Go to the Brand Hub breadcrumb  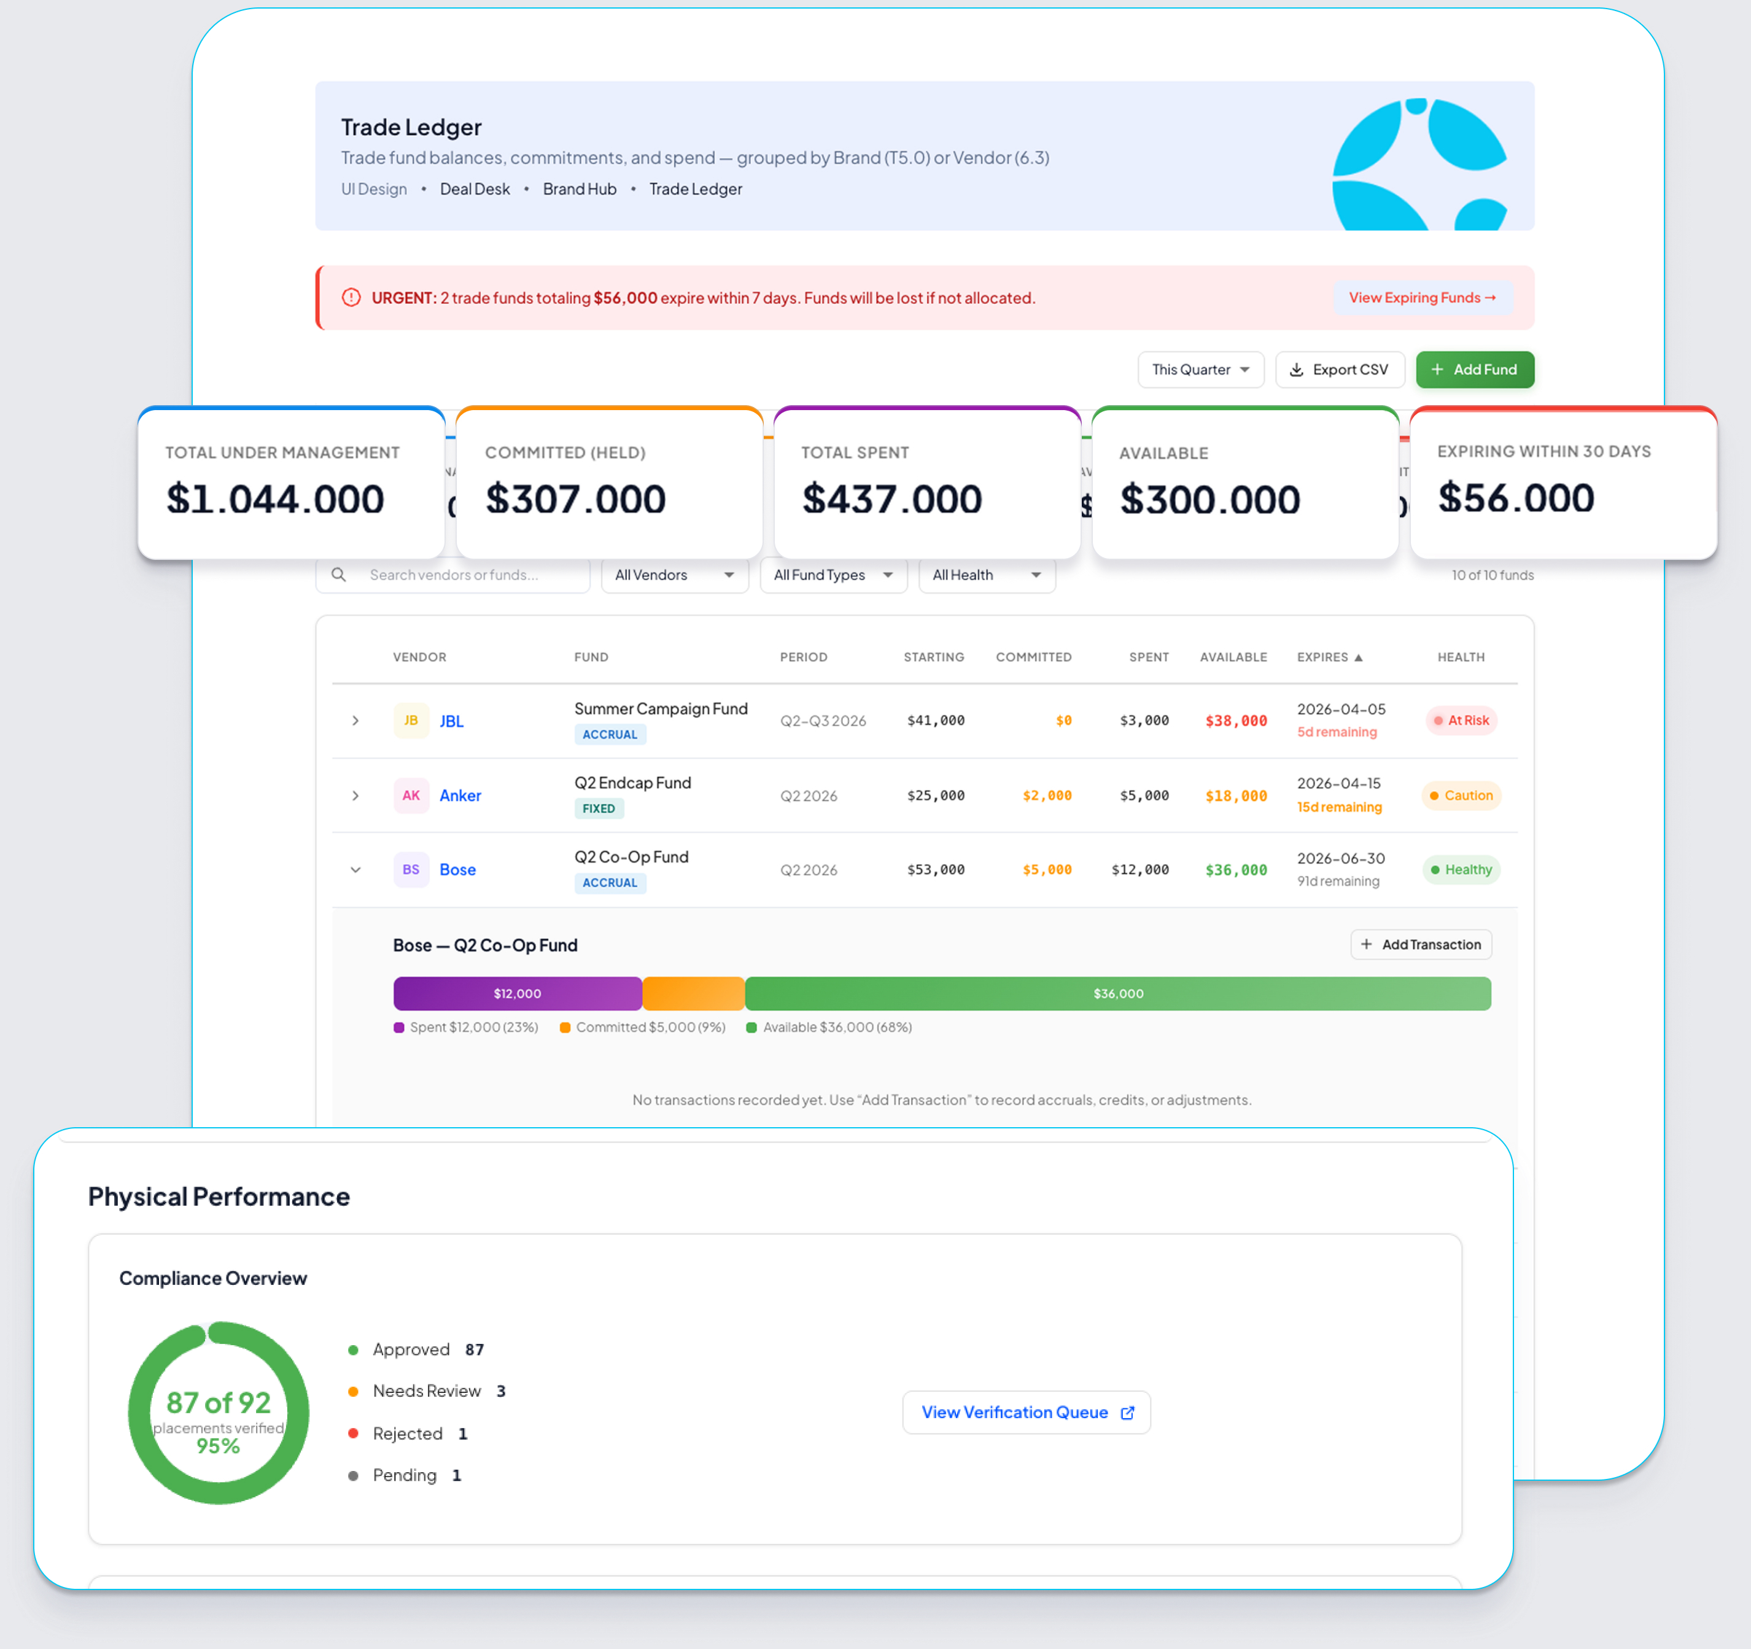click(x=580, y=189)
